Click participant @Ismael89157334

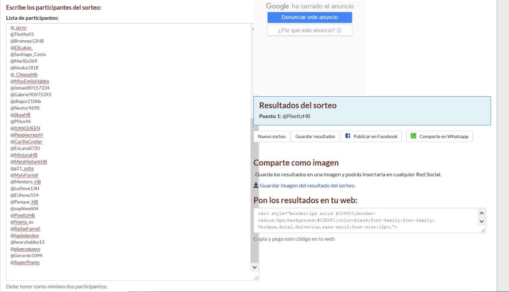(30, 88)
